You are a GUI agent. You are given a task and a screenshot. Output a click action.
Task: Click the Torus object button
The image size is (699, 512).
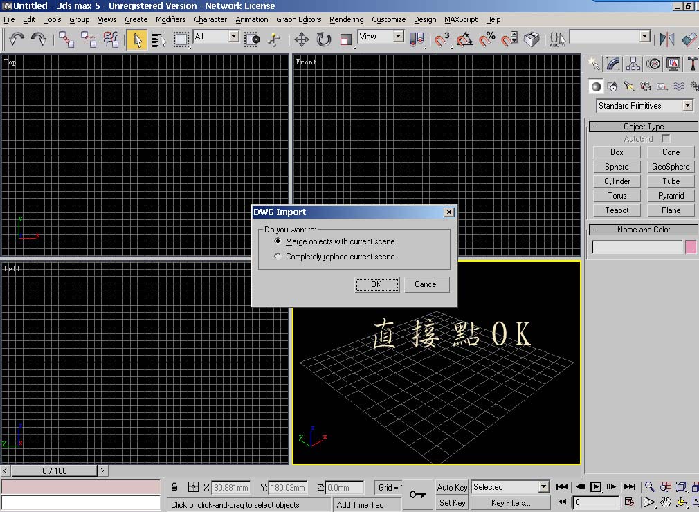click(617, 196)
